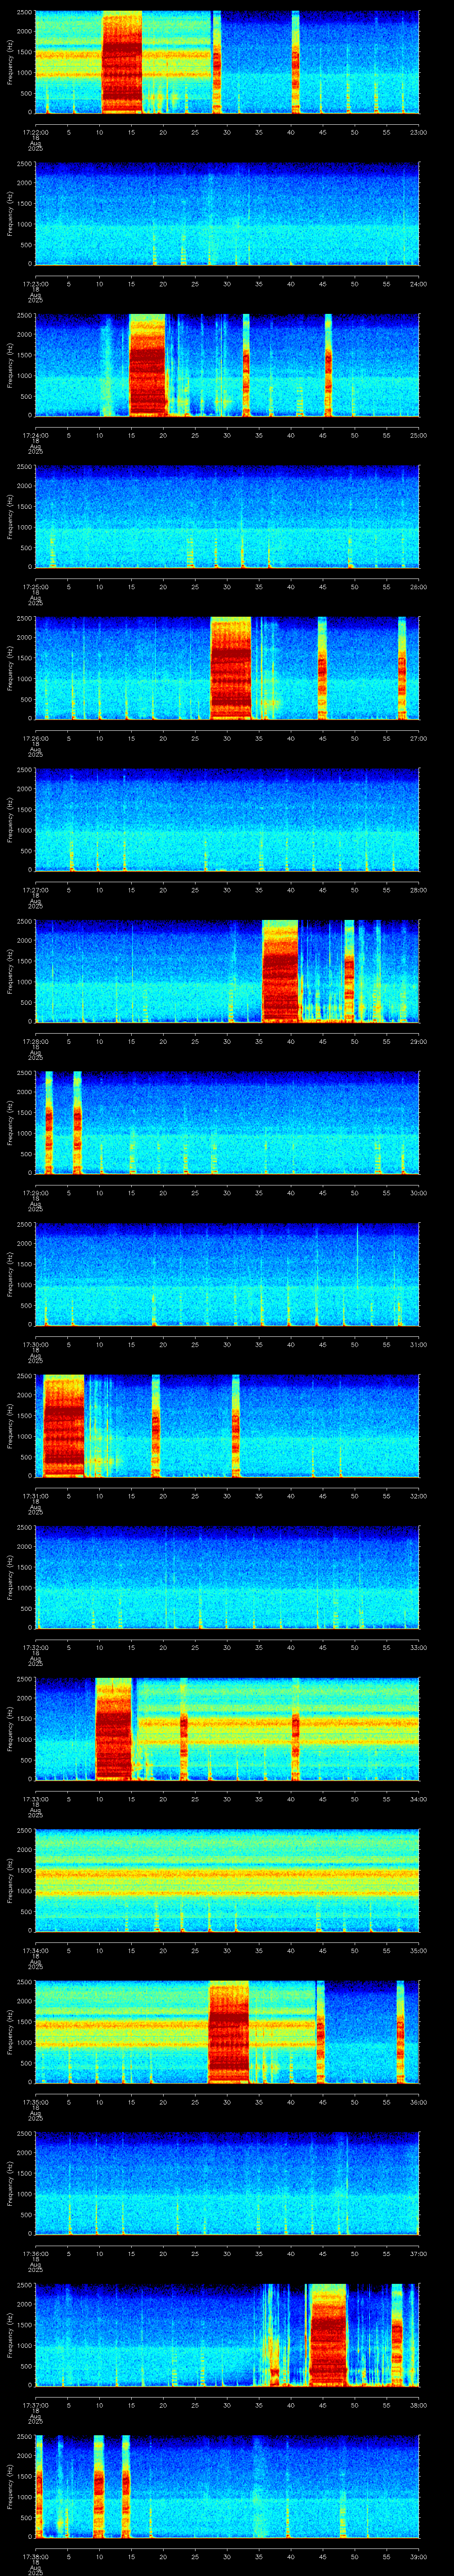Click the 17:26:00 start time label

(x=35, y=738)
